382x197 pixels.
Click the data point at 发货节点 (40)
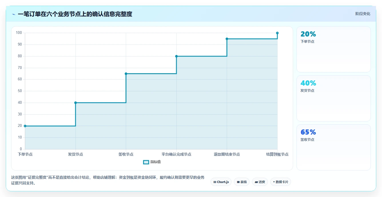click(x=75, y=103)
